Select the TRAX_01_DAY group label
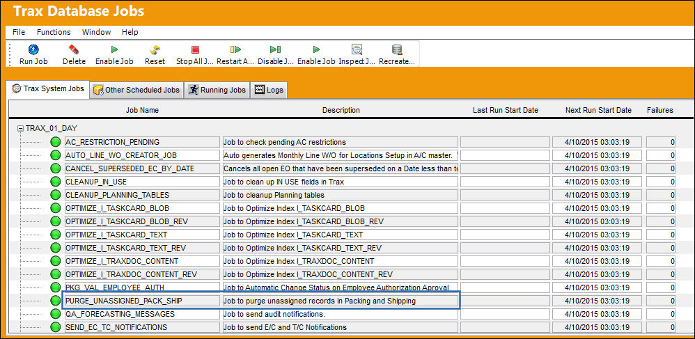The width and height of the screenshot is (695, 339). [52, 128]
